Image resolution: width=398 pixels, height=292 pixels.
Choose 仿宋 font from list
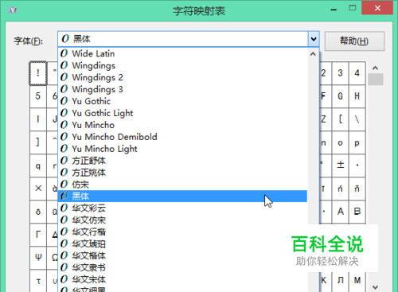click(x=182, y=185)
